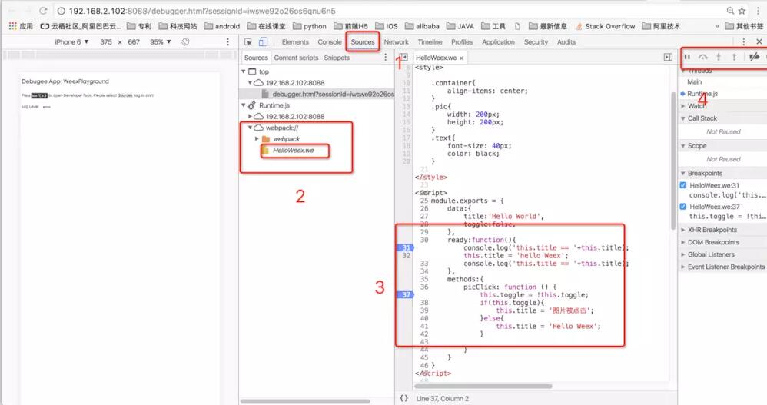
Task: Collapse the Scope section
Action: click(683, 146)
